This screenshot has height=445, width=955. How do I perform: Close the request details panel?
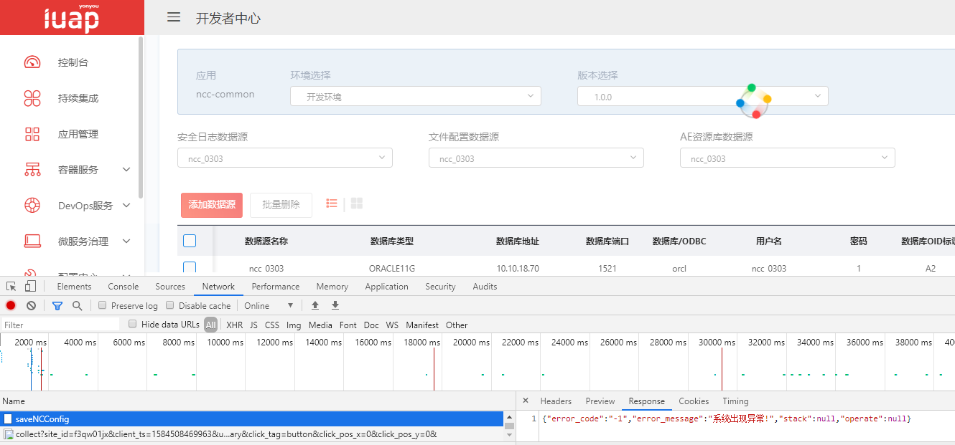526,401
